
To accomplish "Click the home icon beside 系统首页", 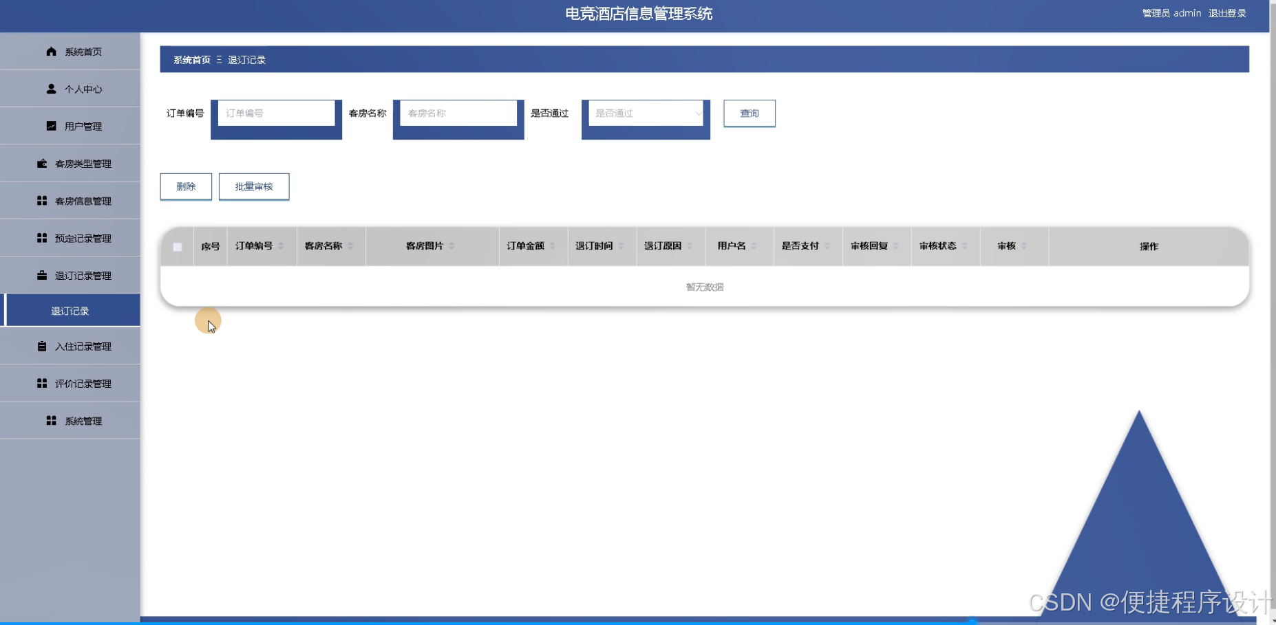I will [52, 52].
